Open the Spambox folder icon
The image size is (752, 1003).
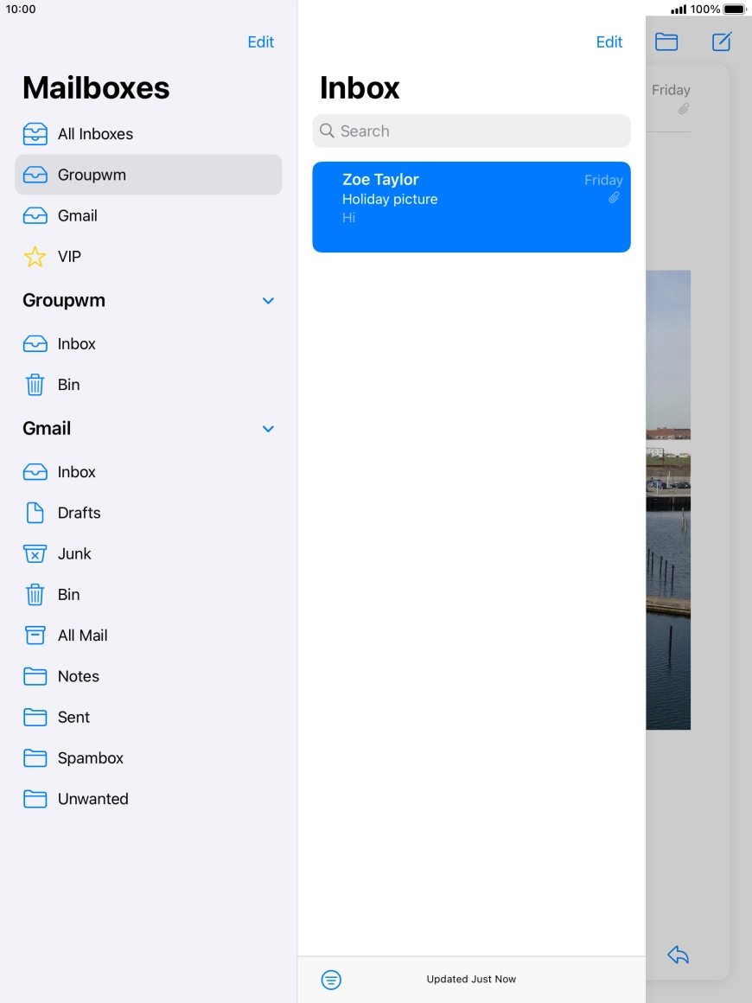tap(35, 758)
